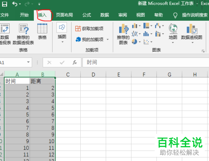The width and height of the screenshot is (209, 161).
Task: Select column D header
Action: pyautogui.click(x=93, y=74)
